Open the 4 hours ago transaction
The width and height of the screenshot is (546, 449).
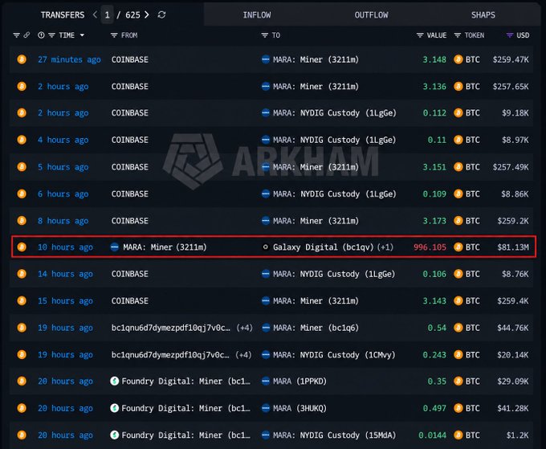pyautogui.click(x=63, y=140)
